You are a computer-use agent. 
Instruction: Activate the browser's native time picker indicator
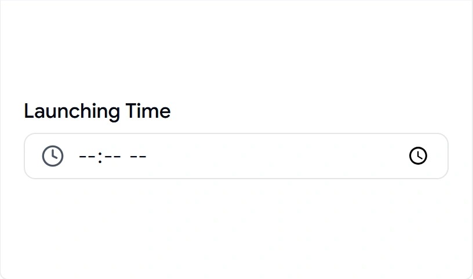[418, 156]
